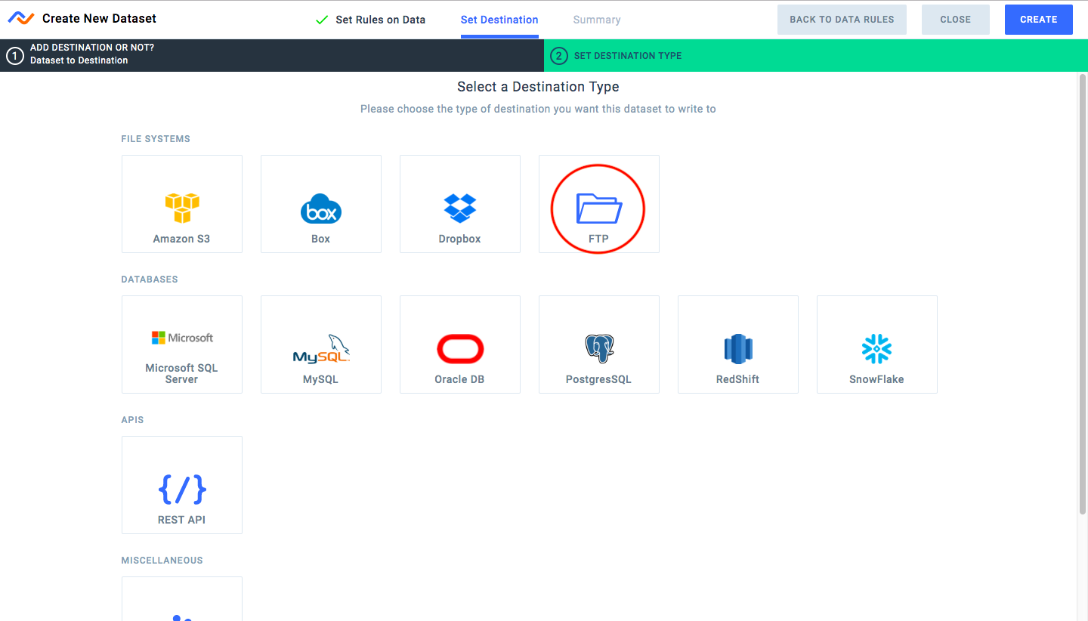Click the RedShift label text
The width and height of the screenshot is (1088, 621).
tap(738, 379)
